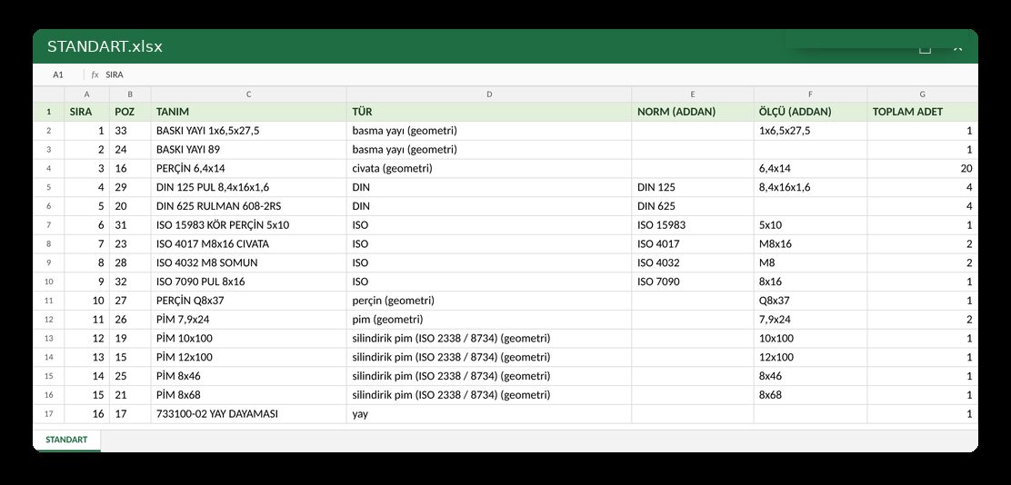The height and width of the screenshot is (485, 1011).
Task: Click the NORM (ADDAN) header cell
Action: point(693,112)
